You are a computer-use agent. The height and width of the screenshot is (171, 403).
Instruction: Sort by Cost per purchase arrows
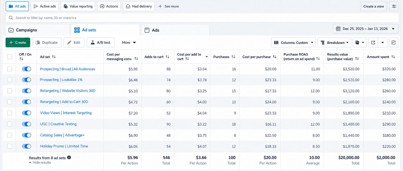point(275,57)
